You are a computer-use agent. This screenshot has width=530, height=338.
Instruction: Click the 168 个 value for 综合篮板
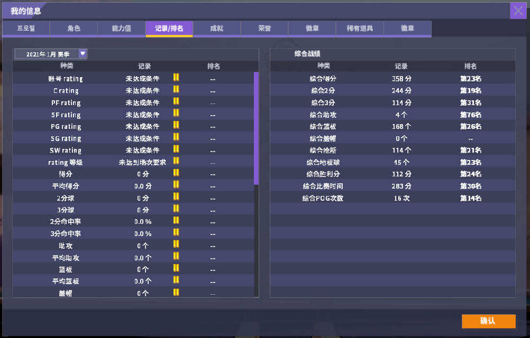click(401, 127)
